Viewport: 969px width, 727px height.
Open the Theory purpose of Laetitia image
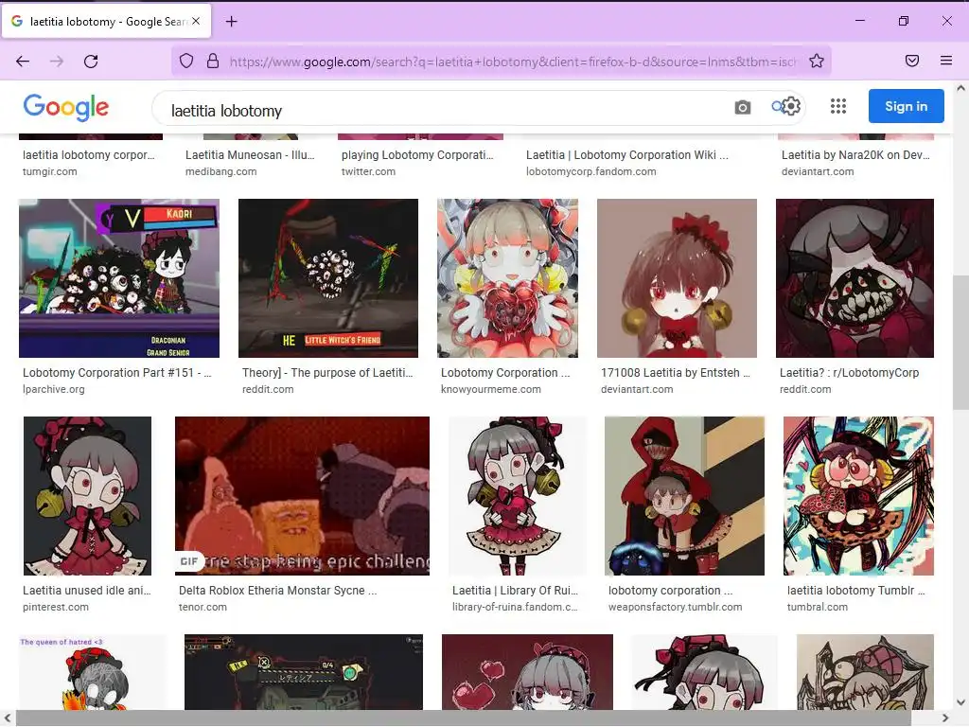[328, 278]
